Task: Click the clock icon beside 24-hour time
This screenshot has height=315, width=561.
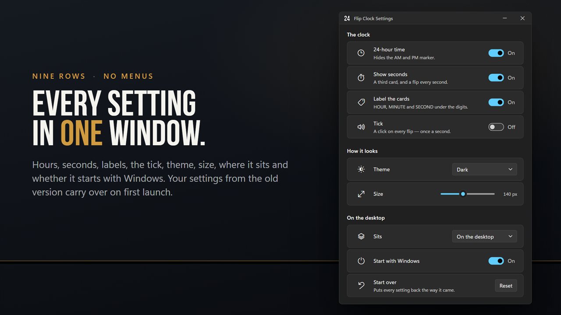Action: click(x=361, y=53)
